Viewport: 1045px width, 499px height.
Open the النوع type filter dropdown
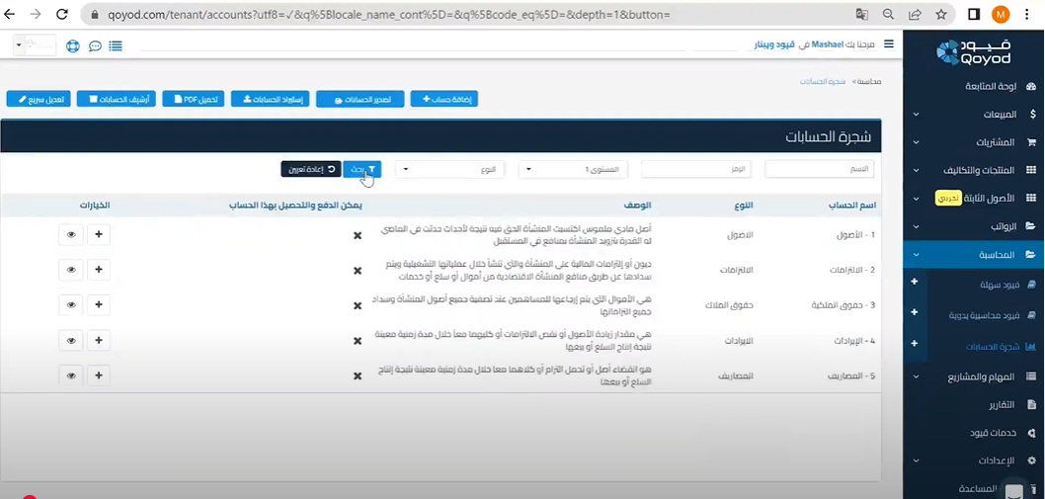coord(449,169)
